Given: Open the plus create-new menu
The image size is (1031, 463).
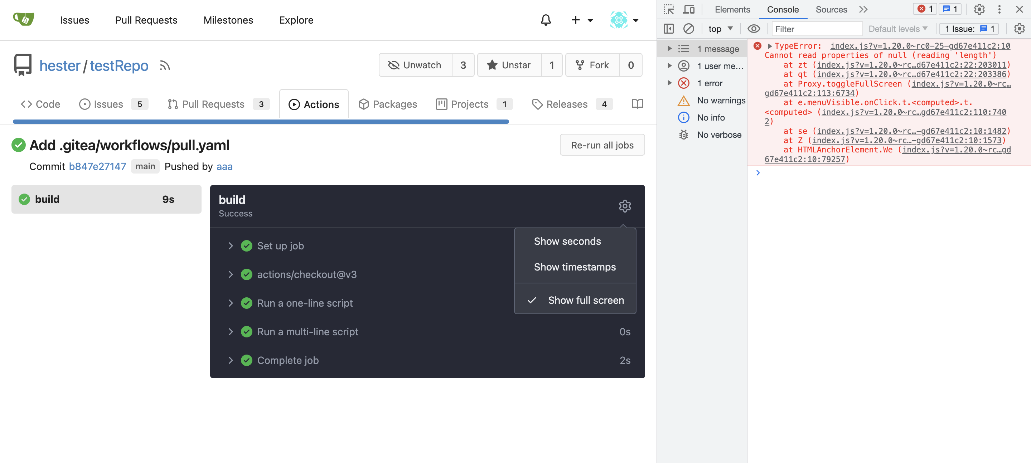Looking at the screenshot, I should (581, 20).
